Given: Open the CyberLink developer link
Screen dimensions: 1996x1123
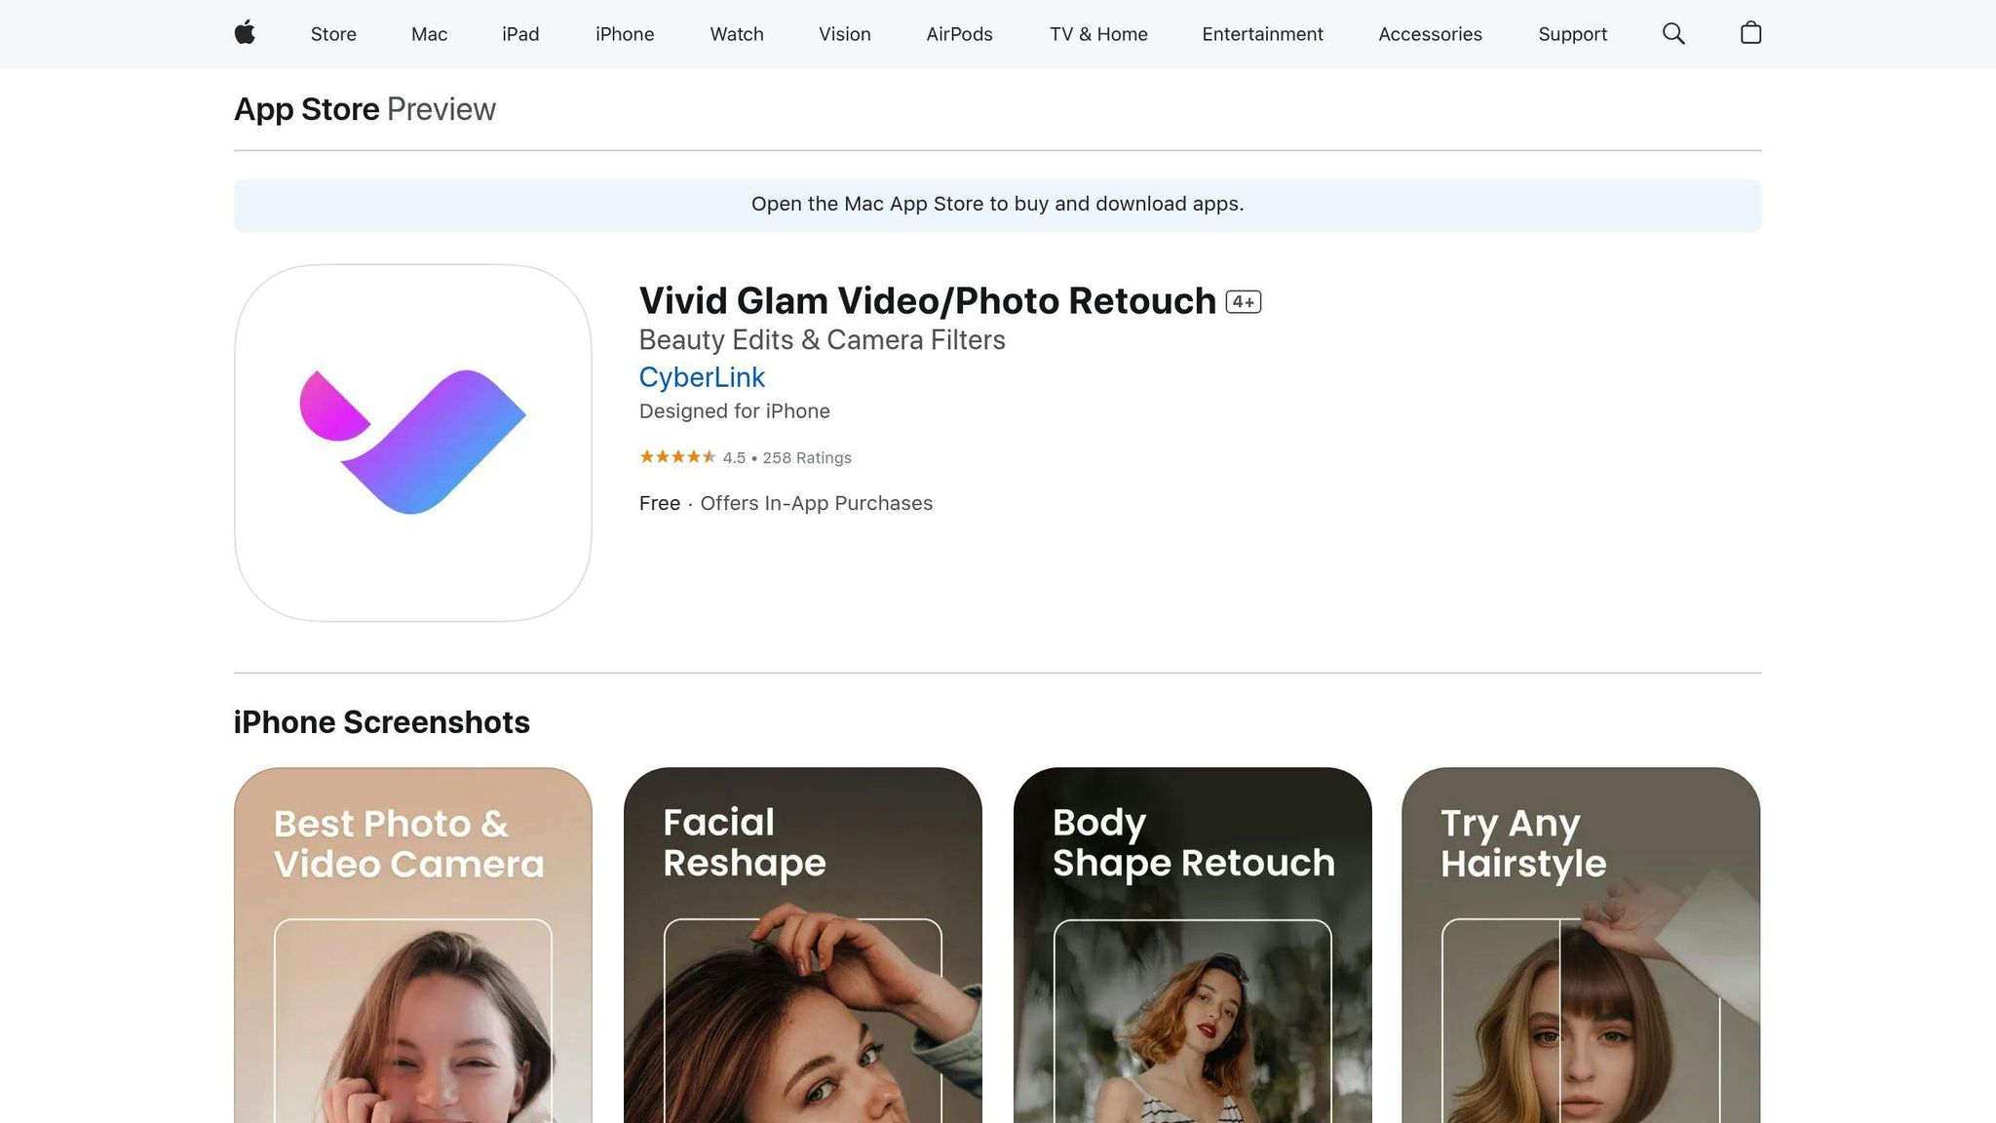Looking at the screenshot, I should click(x=702, y=377).
